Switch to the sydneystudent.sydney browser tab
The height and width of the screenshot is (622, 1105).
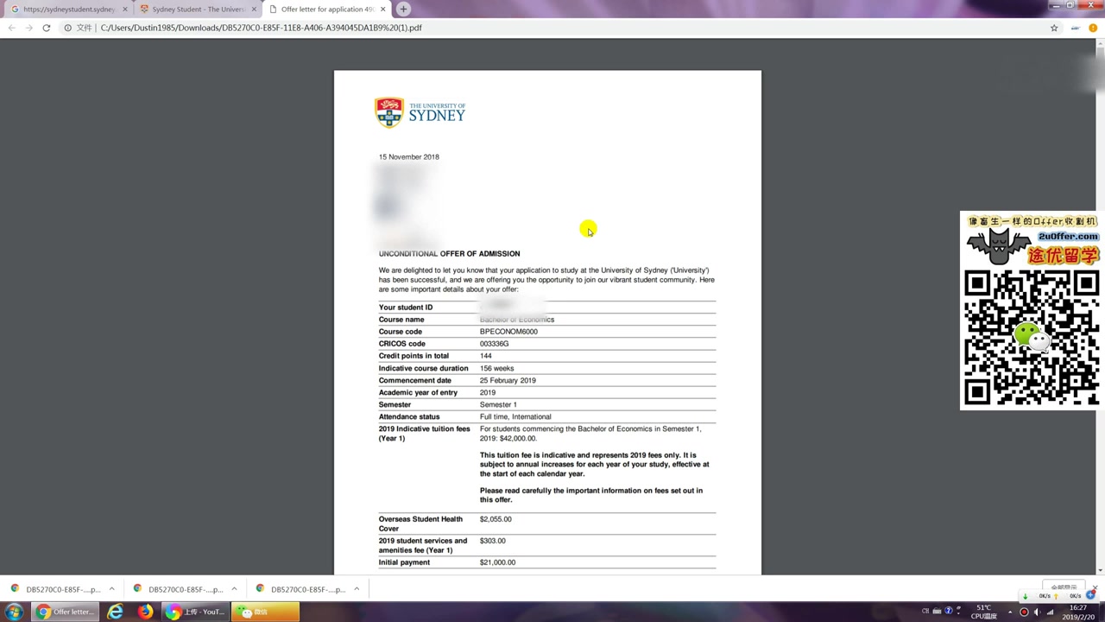click(x=69, y=10)
